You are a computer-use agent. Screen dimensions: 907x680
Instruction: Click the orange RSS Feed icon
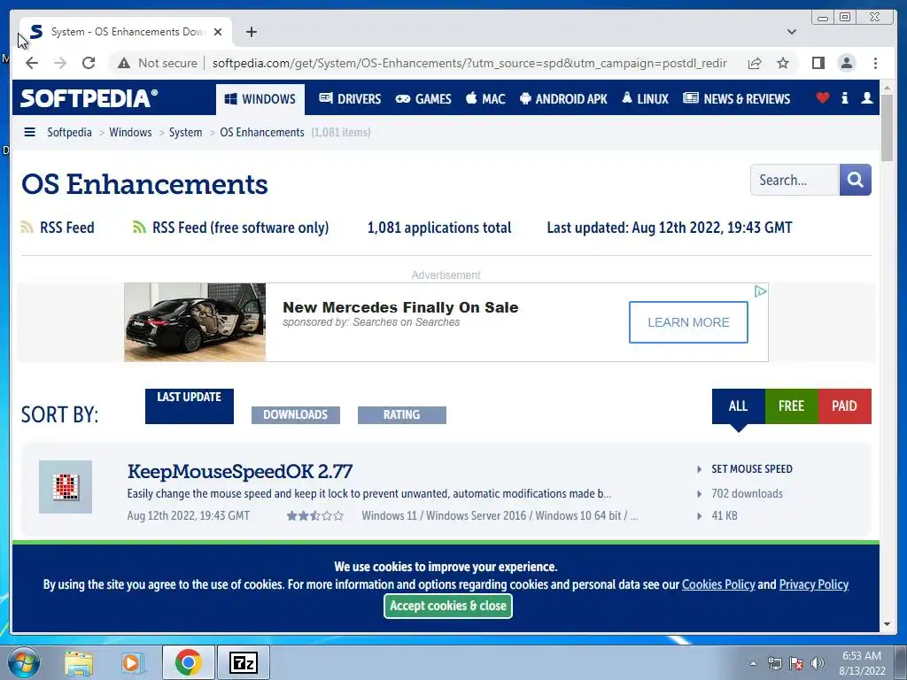click(x=27, y=228)
